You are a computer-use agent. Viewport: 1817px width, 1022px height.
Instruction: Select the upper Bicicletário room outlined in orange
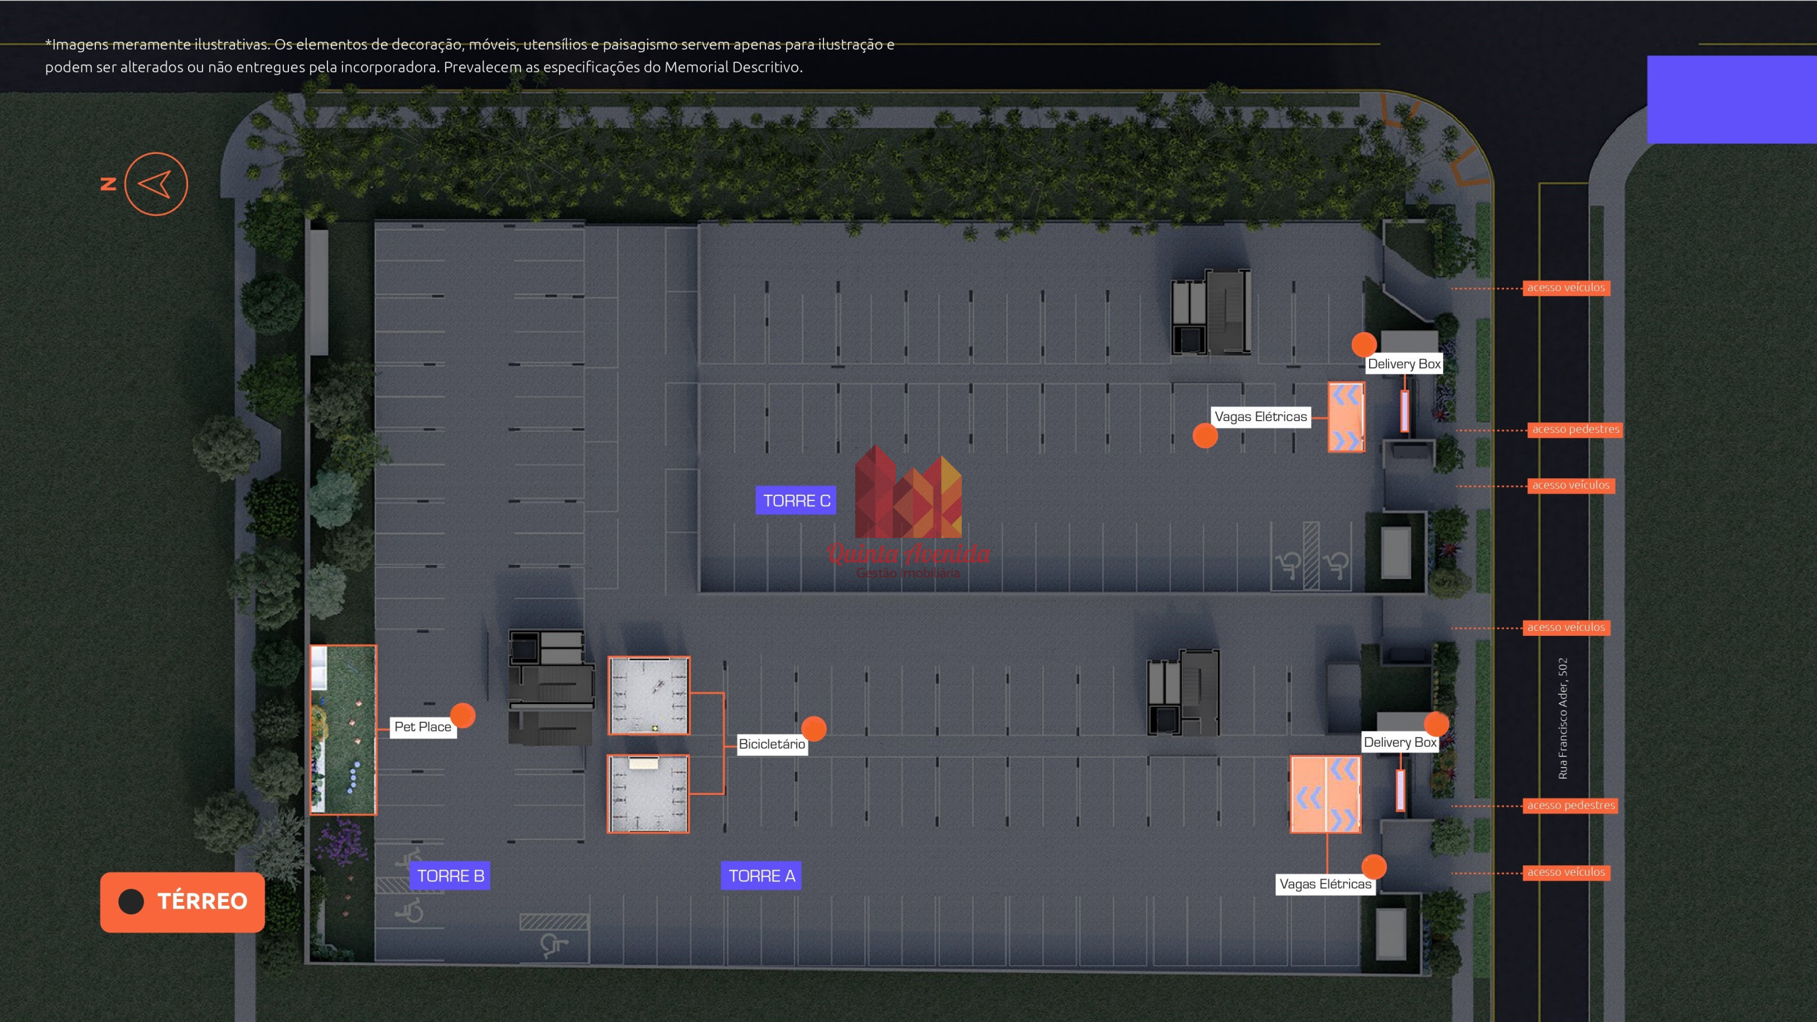click(649, 696)
